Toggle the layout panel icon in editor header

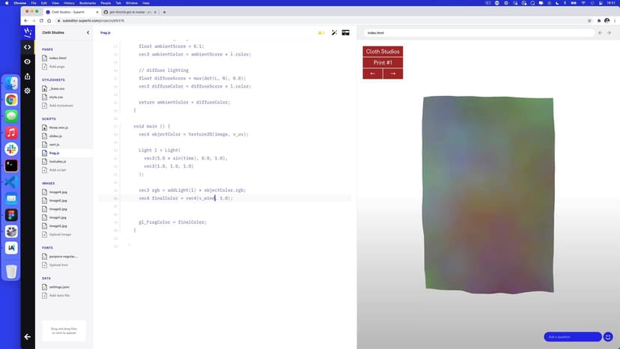pyautogui.click(x=346, y=33)
